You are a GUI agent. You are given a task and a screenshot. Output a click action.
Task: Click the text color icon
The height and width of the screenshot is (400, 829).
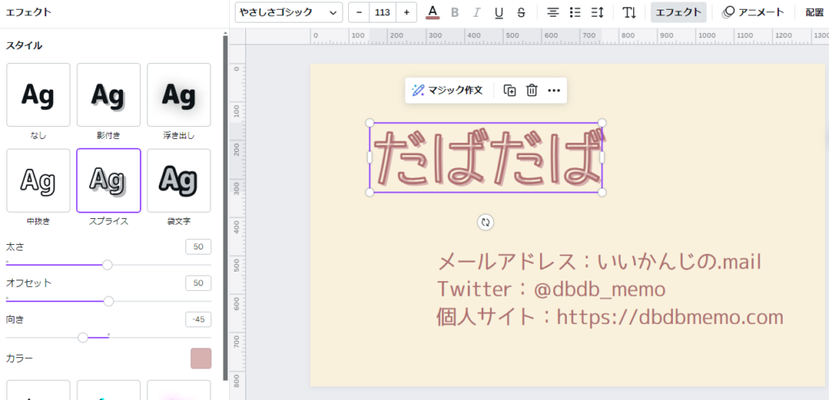[432, 12]
